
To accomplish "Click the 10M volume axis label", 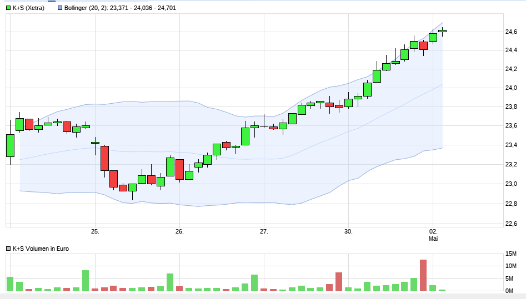I will coord(511,266).
